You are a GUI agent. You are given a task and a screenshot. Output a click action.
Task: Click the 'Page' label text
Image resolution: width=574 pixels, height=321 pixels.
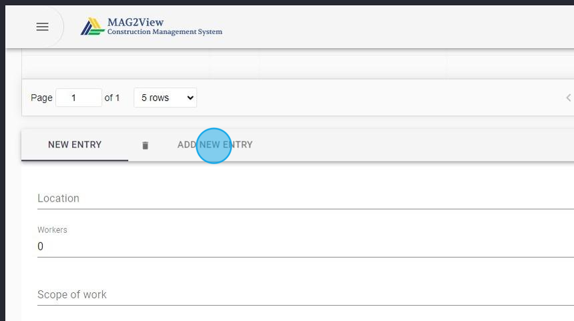41,98
